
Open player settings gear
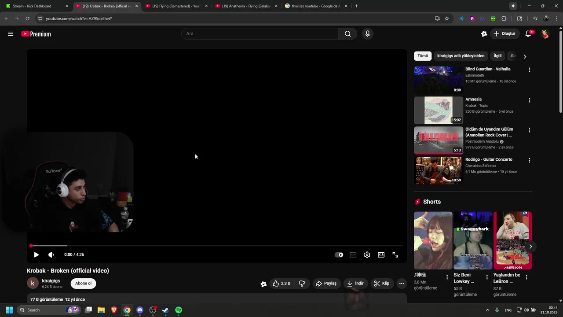367,254
